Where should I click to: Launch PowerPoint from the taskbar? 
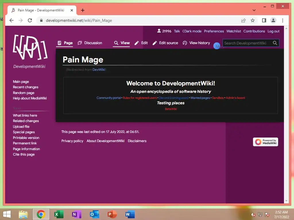(x=112, y=214)
